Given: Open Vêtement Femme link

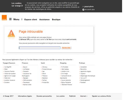Looking at the screenshot, I should point(67,85).
